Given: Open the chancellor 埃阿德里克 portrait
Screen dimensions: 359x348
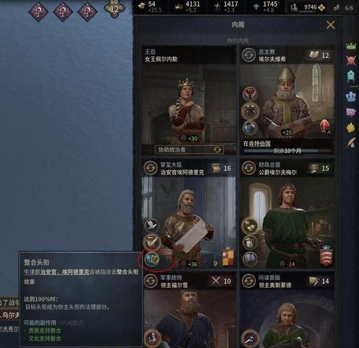Looking at the screenshot, I should [x=189, y=222].
